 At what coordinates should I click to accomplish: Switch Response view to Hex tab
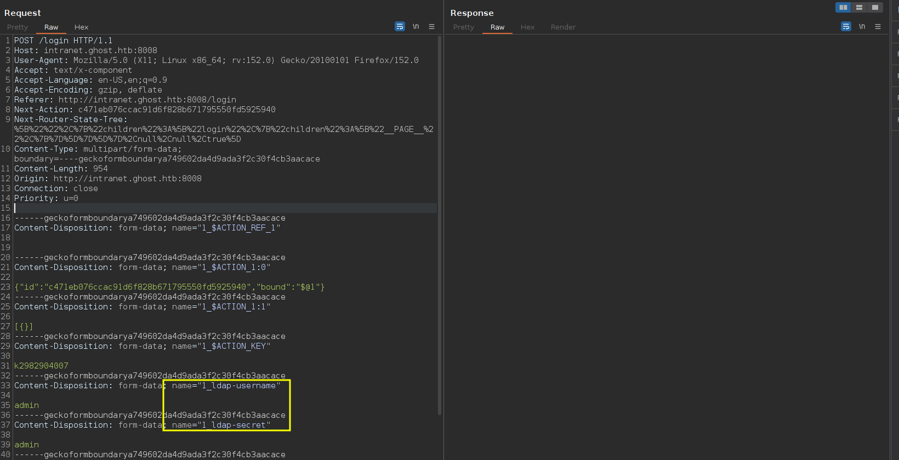(x=527, y=27)
